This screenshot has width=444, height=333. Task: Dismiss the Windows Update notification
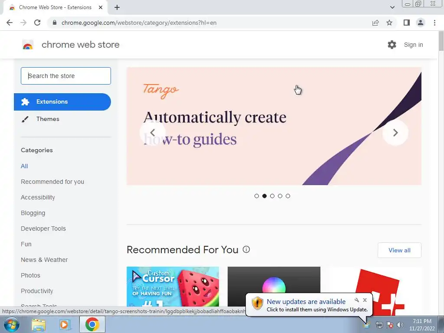pyautogui.click(x=365, y=300)
